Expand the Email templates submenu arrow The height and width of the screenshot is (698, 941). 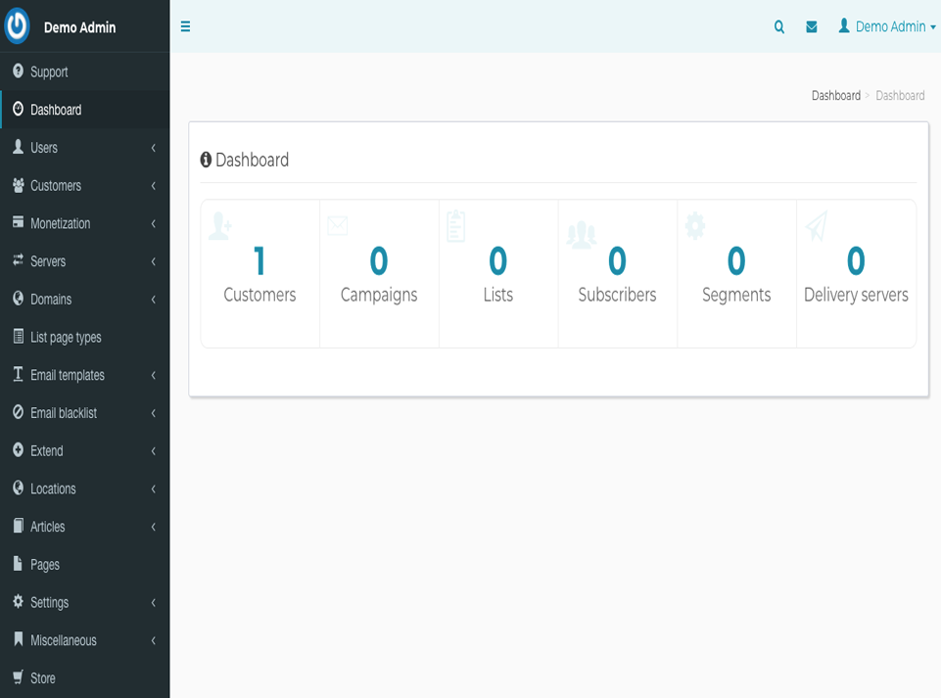click(x=154, y=375)
